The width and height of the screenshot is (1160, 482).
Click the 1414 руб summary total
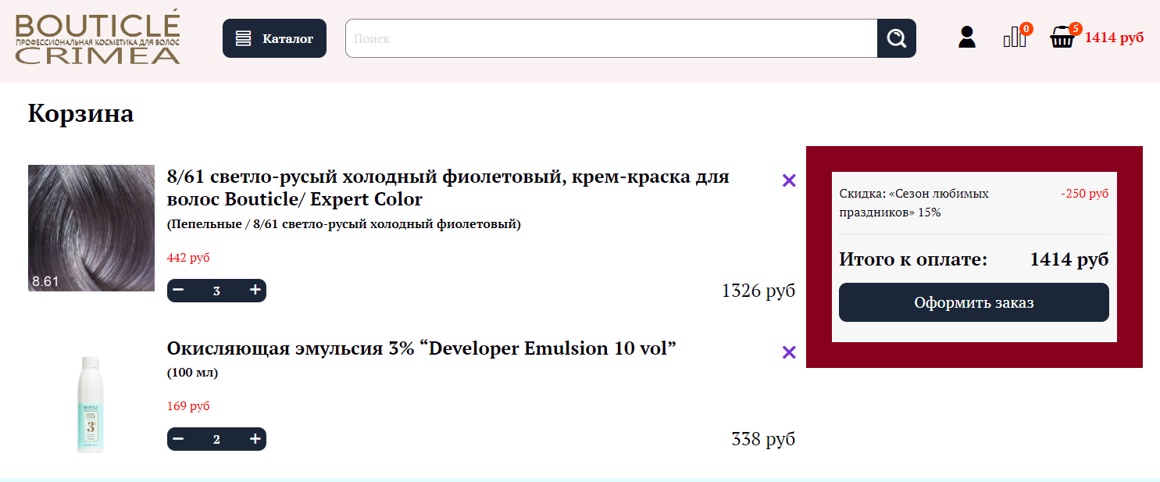(x=1069, y=260)
